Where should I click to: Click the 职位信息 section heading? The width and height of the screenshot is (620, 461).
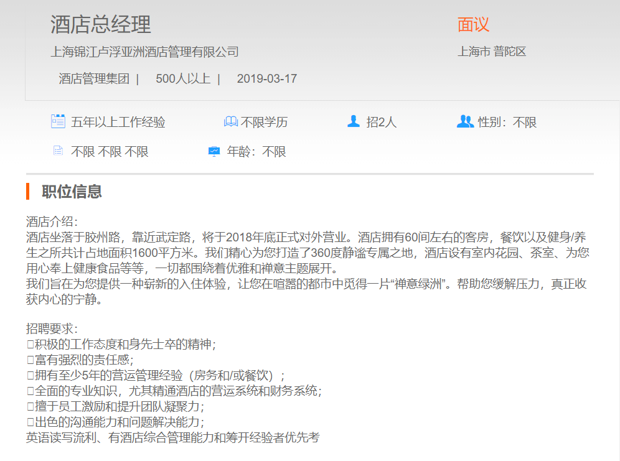point(72,192)
